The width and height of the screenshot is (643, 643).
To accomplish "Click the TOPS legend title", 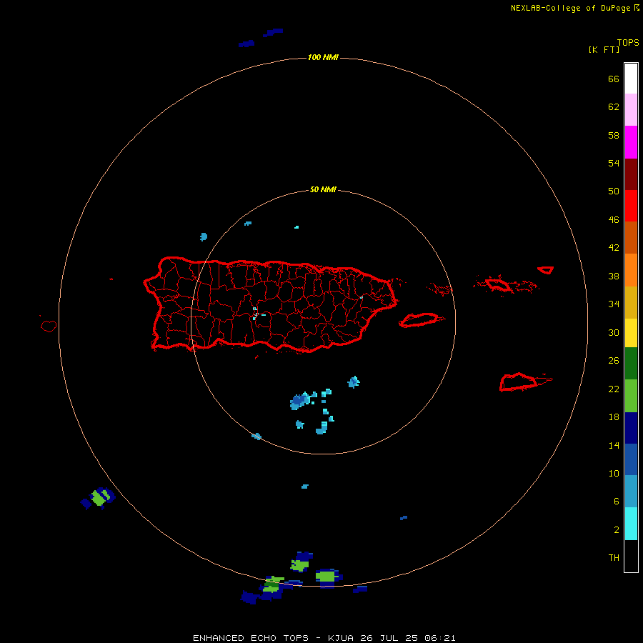I will point(628,42).
